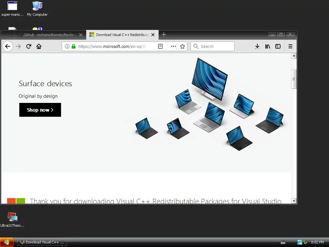329x247 pixels.
Task: Open a new browser tab
Action: pos(164,35)
